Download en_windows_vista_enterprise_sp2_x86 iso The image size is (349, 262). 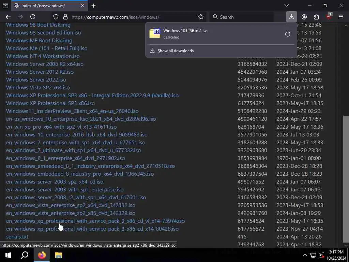[x=71, y=213]
